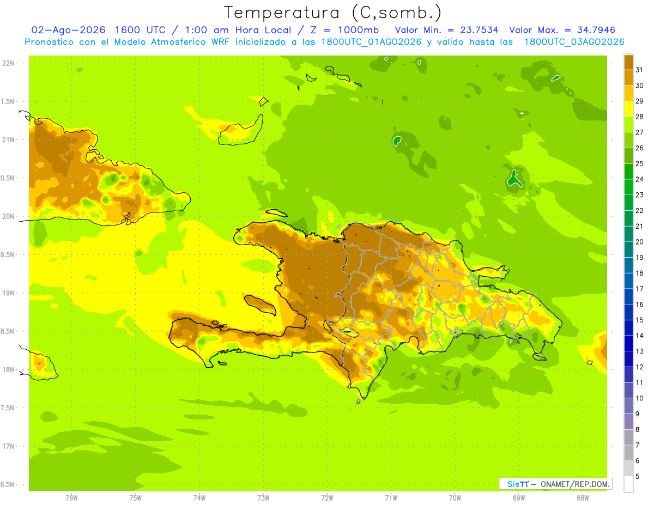This screenshot has width=654, height=505.
Task: Pick the purple legend swatch between 8 and 9
Action: click(628, 422)
